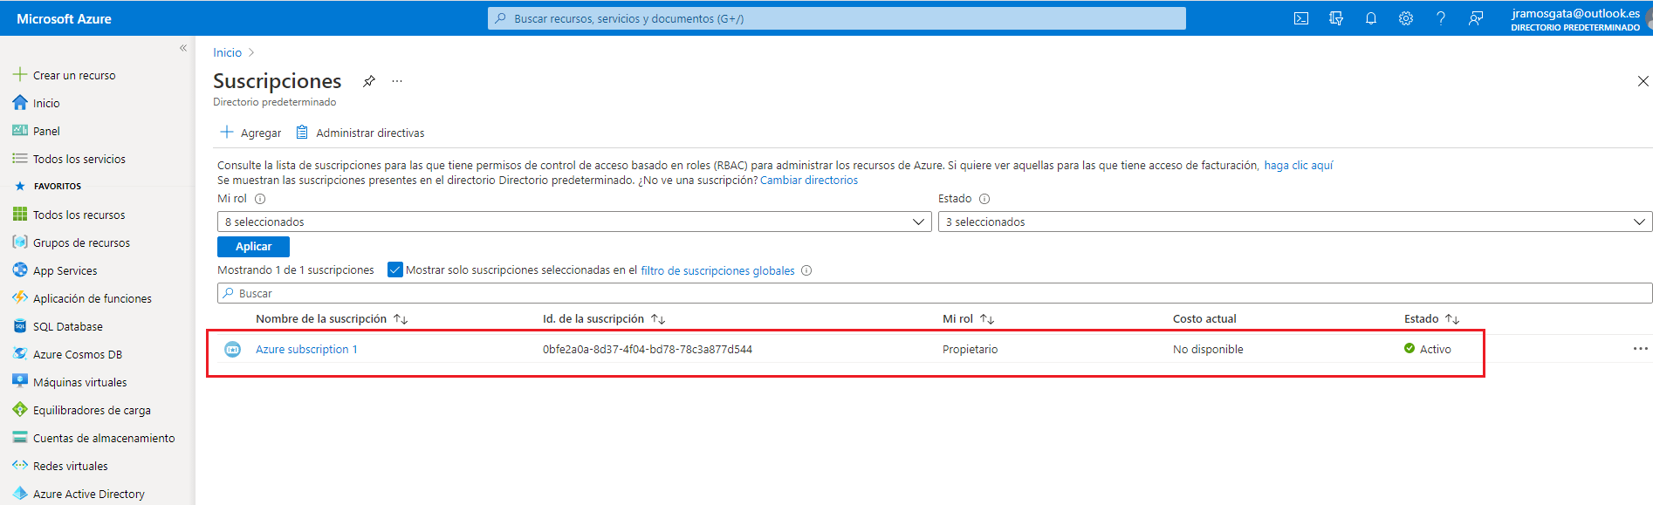1653x505 pixels.
Task: Click the Azure subscription 1 row icon
Action: 233,349
